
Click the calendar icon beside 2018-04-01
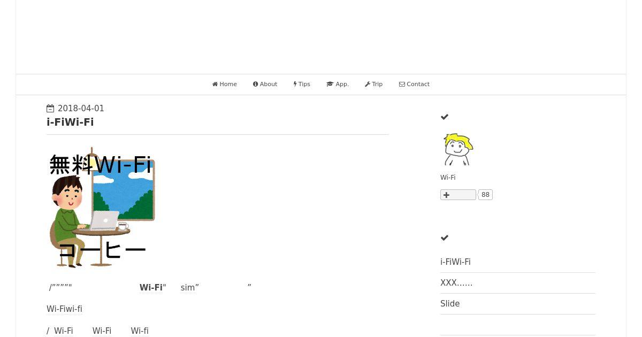coord(50,109)
